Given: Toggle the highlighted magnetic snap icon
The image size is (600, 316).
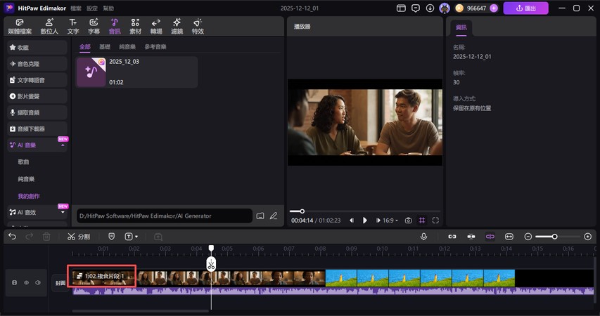Looking at the screenshot, I should (490, 237).
